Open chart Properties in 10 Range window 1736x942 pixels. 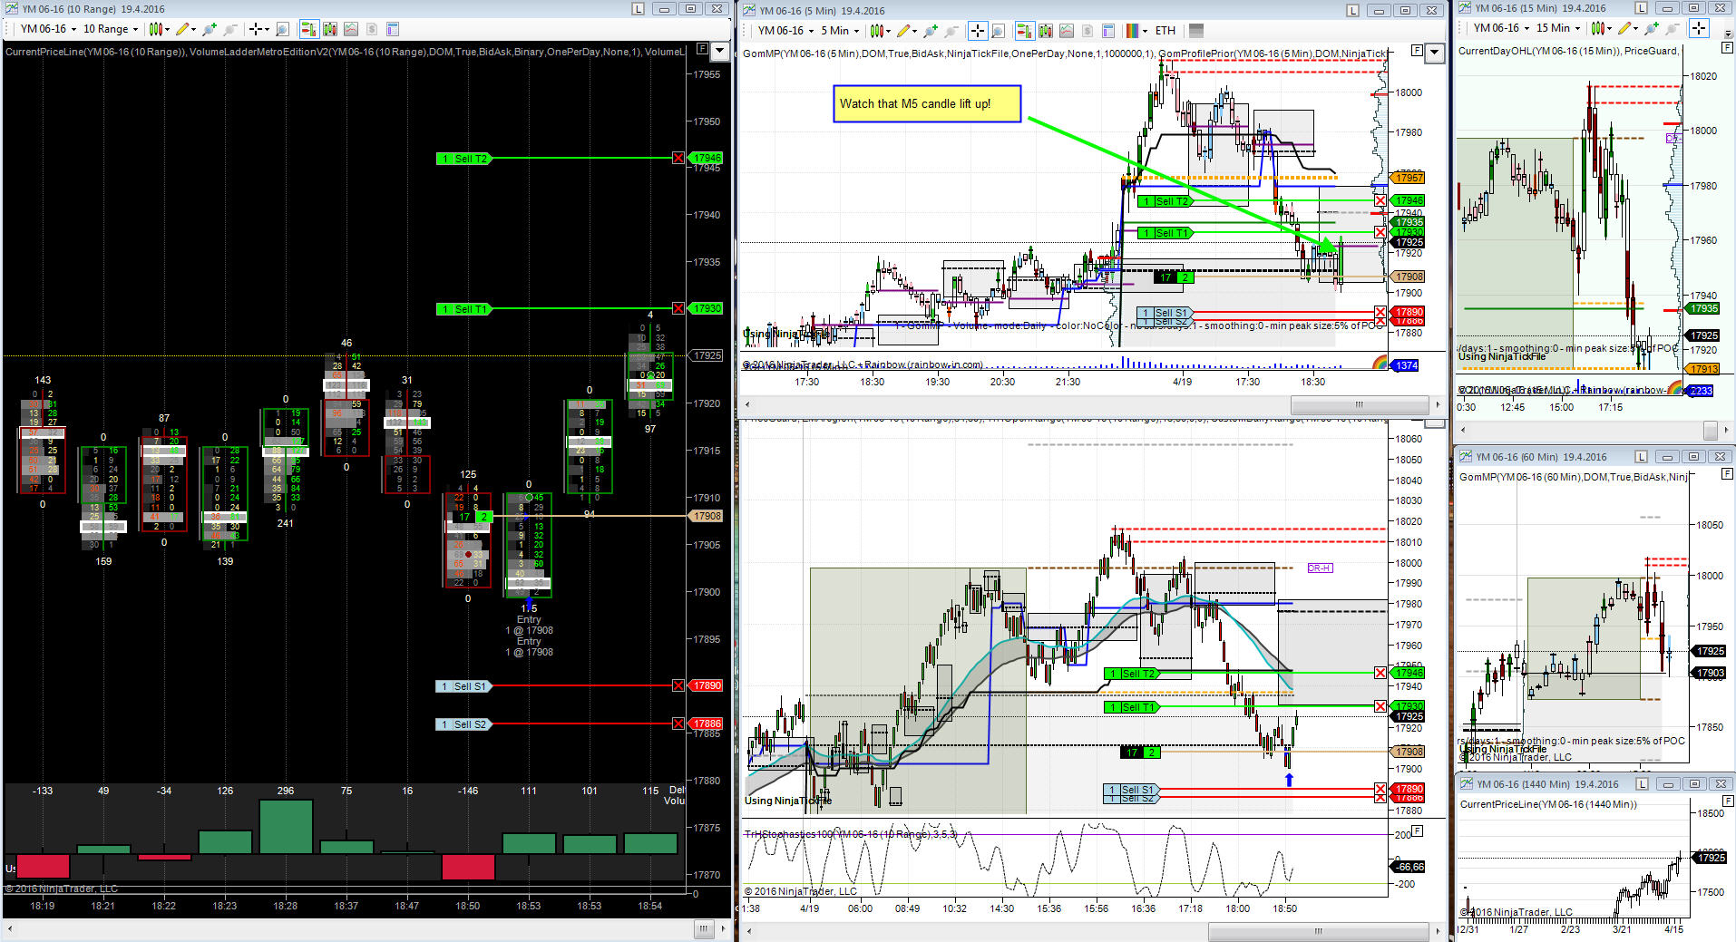(x=393, y=29)
